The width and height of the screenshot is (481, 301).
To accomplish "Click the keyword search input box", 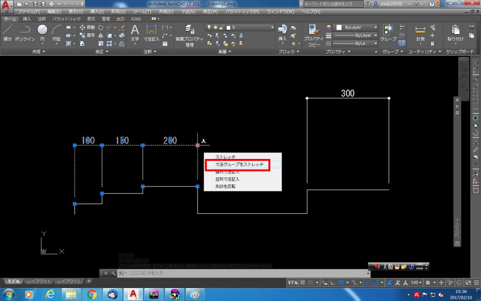I will (332, 4).
